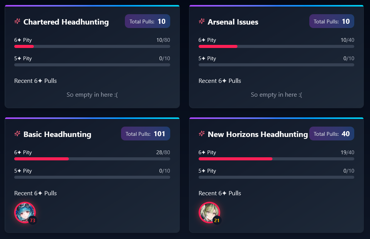The height and width of the screenshot is (239, 370).
Task: Click the Basic Headhunting Total Pulls 101 badge
Action: coord(146,134)
